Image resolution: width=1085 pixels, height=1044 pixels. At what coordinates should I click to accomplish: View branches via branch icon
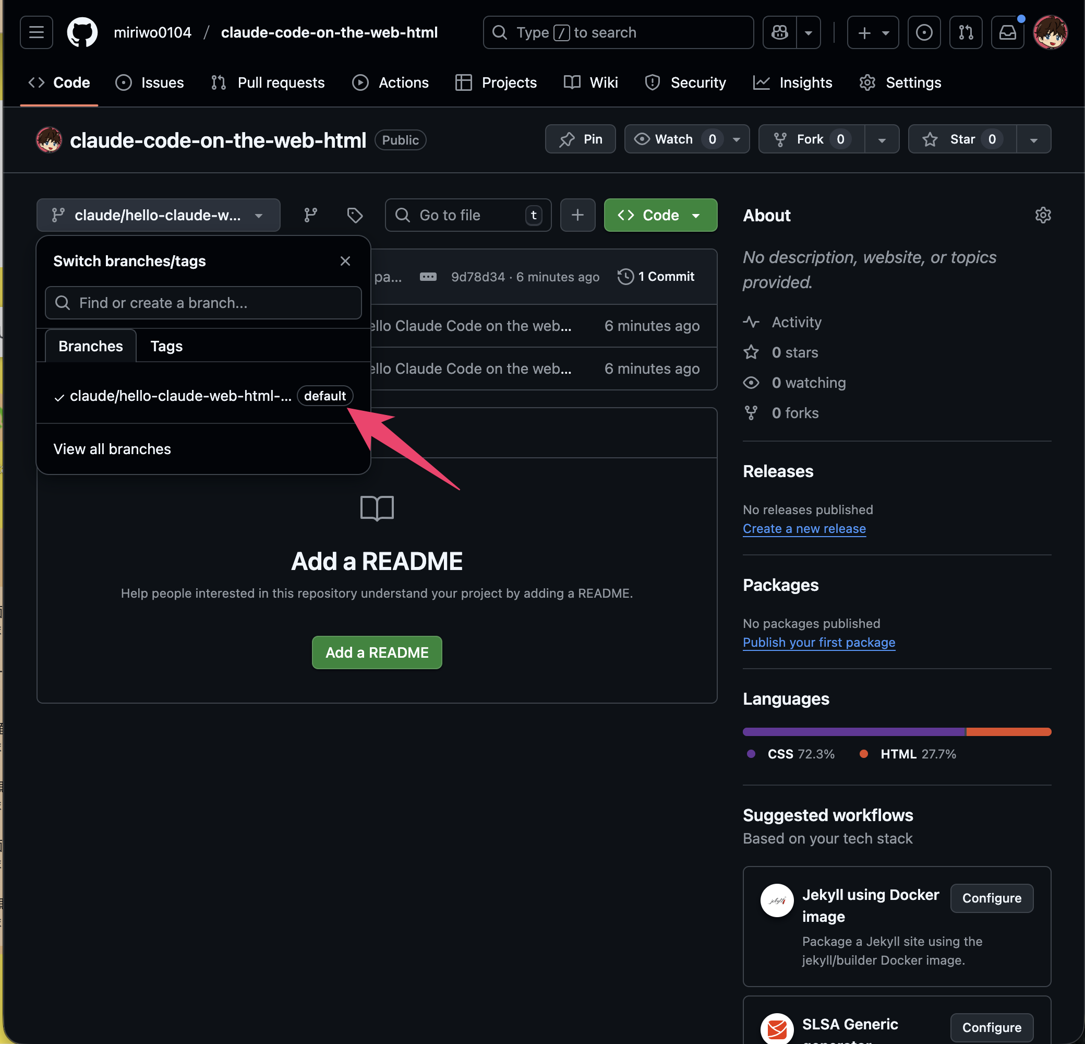click(x=310, y=216)
